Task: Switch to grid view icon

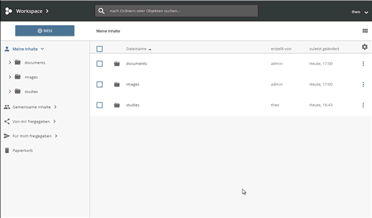Action: pos(365,31)
